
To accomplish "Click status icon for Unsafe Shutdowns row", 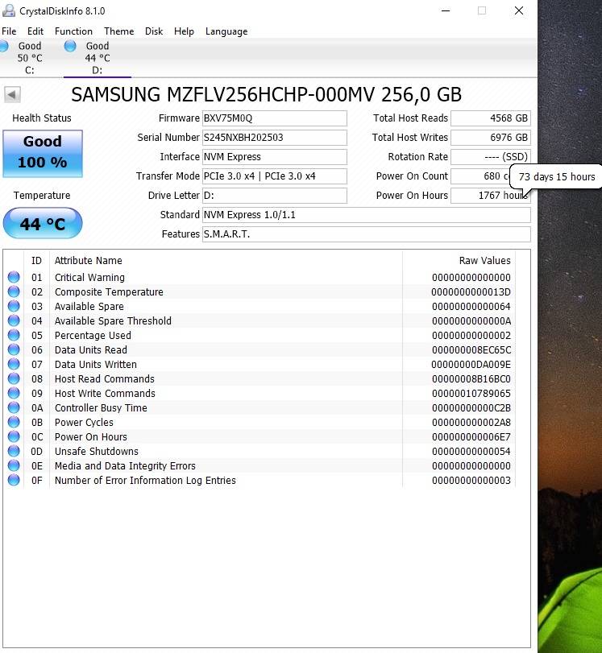I will pyautogui.click(x=14, y=451).
